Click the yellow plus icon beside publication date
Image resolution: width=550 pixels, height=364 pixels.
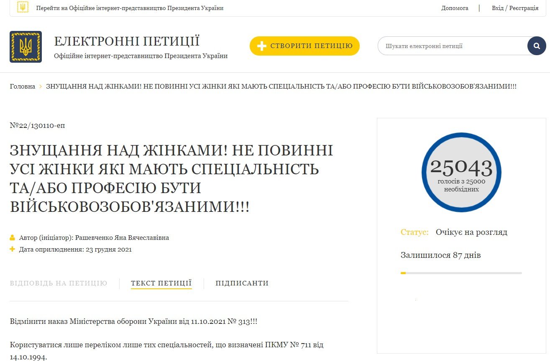(13, 249)
